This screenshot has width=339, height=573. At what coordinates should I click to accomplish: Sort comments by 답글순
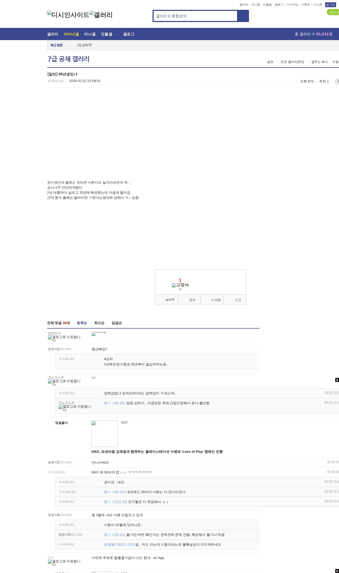117,323
